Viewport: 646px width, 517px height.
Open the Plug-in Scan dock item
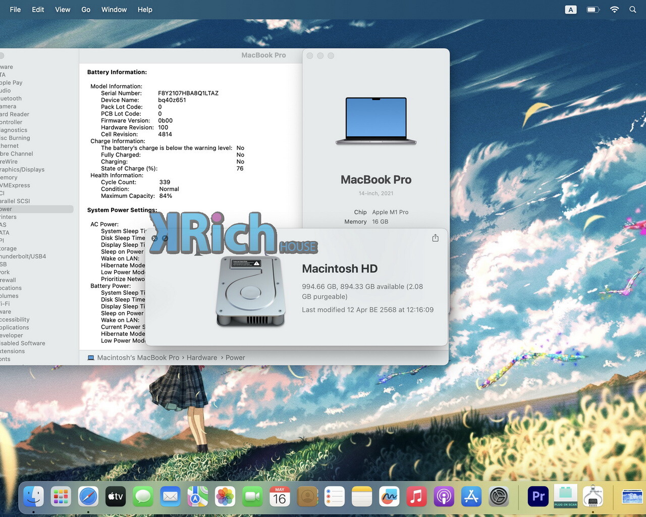(566, 497)
